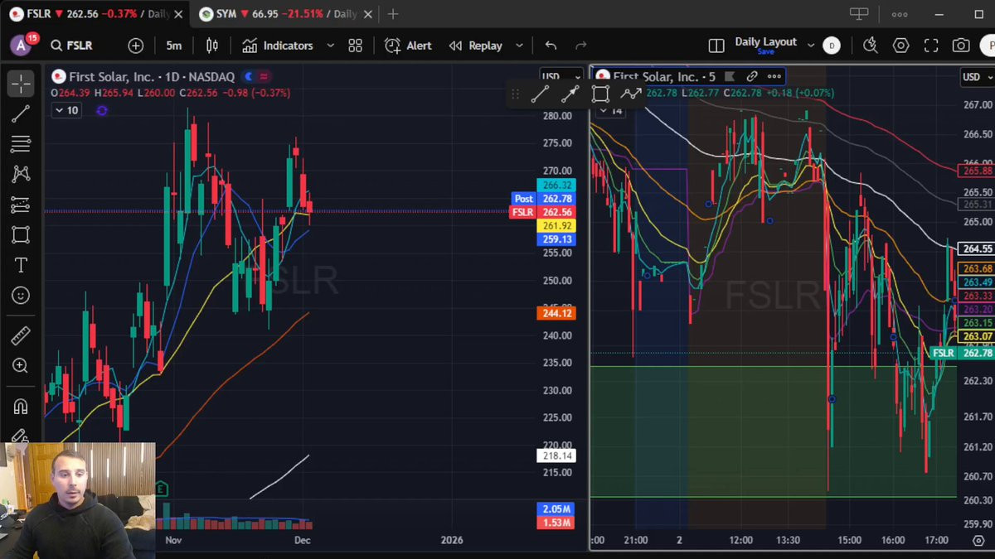The height and width of the screenshot is (559, 995).
Task: Click the compare or add symbol plus icon
Action: click(136, 46)
